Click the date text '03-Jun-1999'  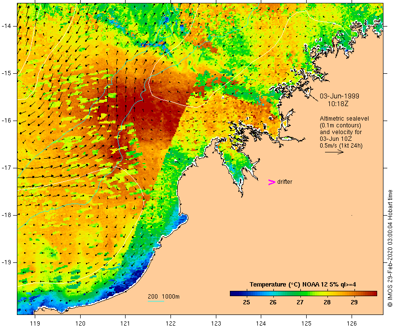(x=339, y=96)
